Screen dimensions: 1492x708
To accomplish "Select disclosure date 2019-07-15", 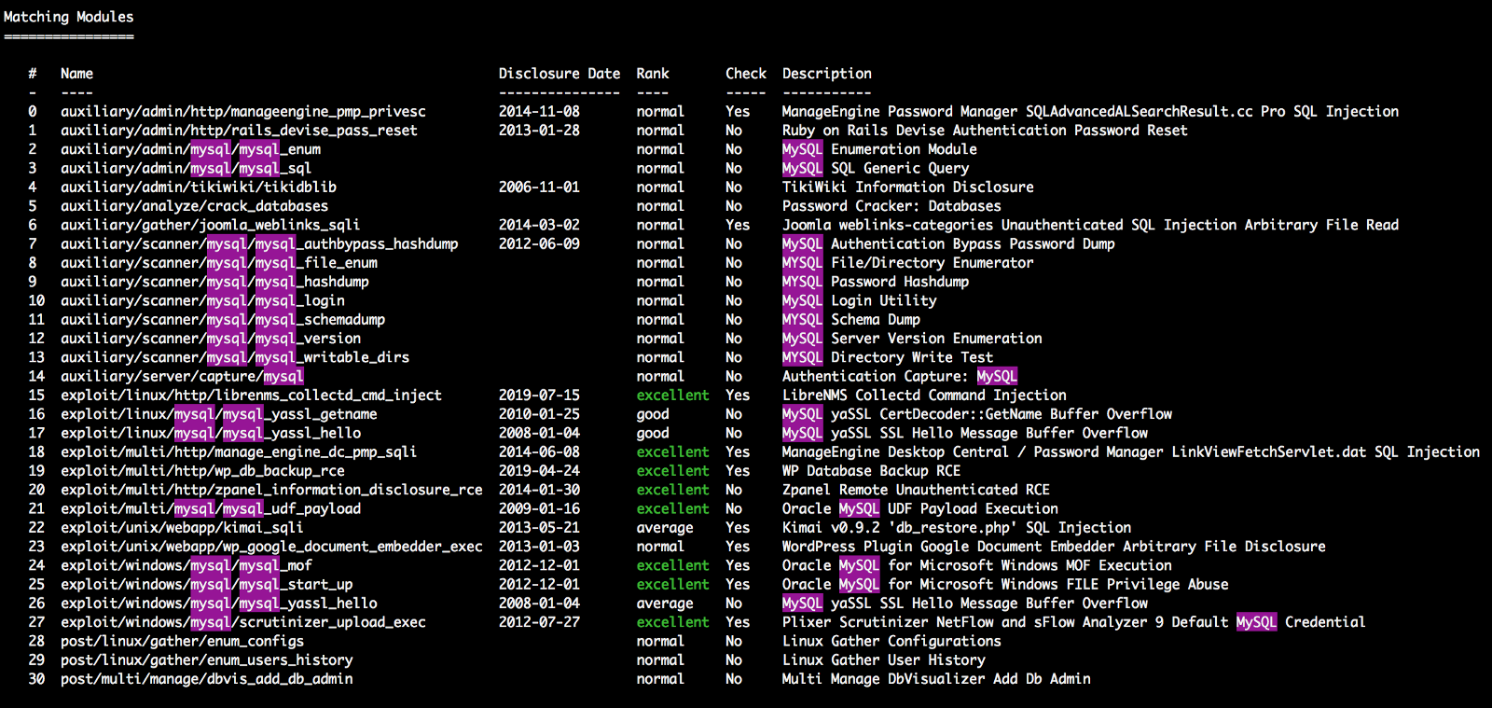I will click(x=539, y=396).
